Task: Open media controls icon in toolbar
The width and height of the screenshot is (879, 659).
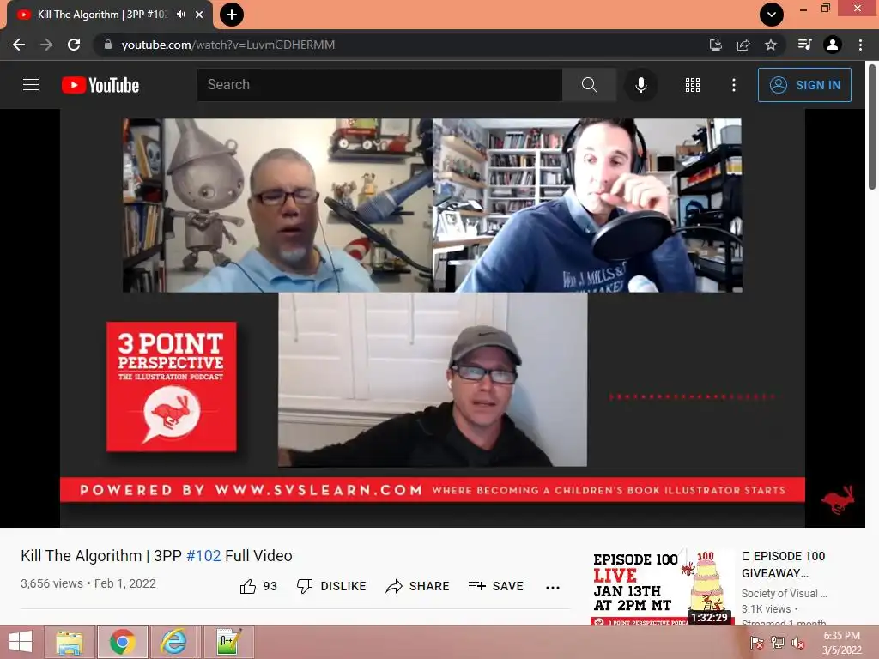Action: [804, 45]
